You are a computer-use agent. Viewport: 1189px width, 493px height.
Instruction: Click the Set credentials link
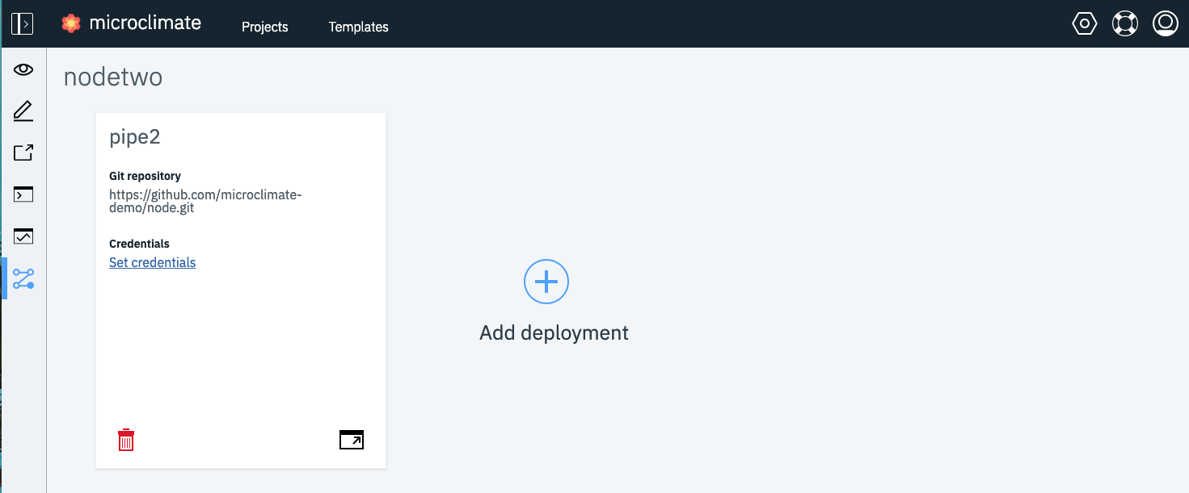152,262
